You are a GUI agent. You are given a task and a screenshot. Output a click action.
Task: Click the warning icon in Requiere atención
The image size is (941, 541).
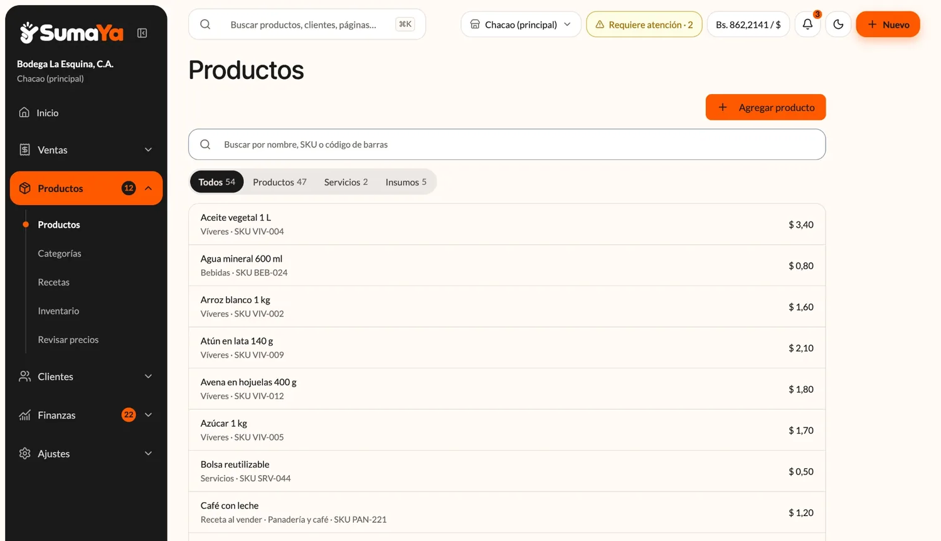pyautogui.click(x=600, y=24)
